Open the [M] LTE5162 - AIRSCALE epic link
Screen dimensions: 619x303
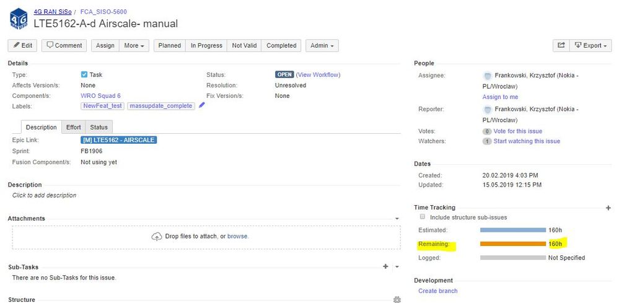119,140
